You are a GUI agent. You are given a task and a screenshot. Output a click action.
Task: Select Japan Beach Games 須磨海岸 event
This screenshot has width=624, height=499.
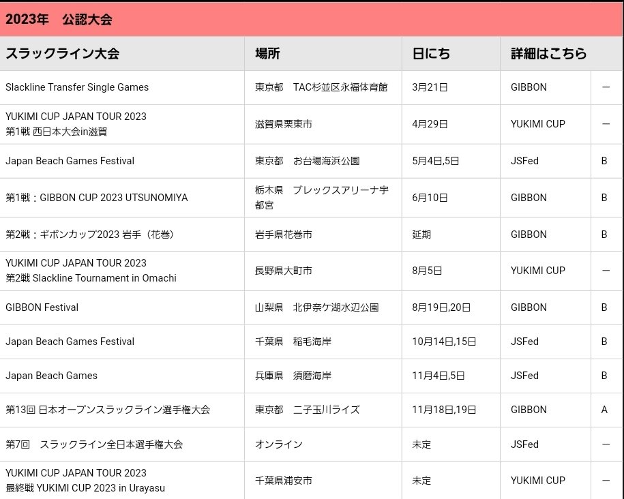tap(51, 376)
